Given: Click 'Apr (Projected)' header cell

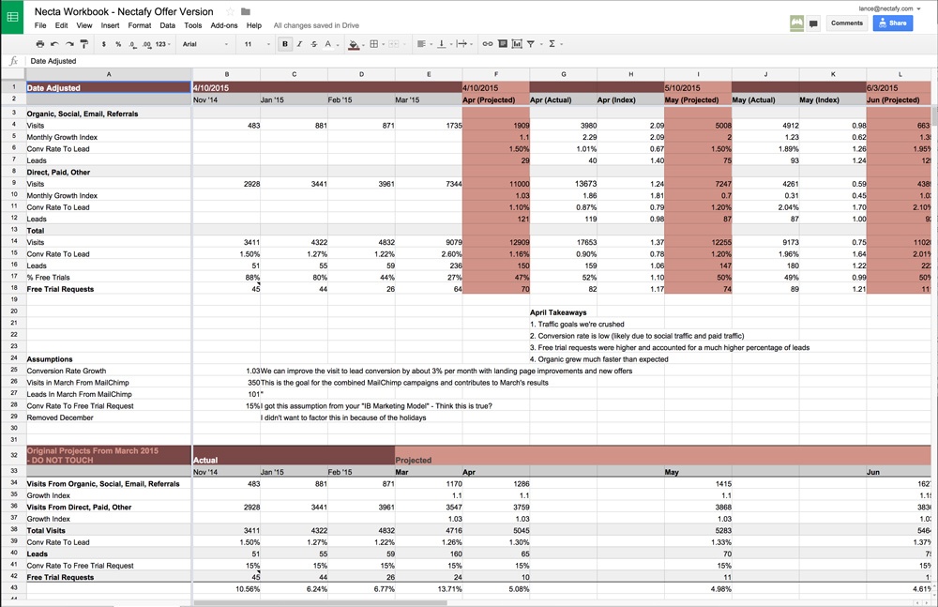Looking at the screenshot, I should 495,99.
